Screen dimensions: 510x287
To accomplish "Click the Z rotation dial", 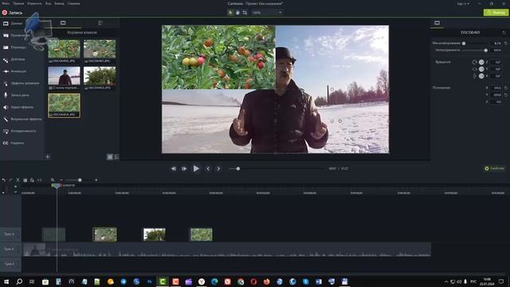I will click(x=481, y=62).
